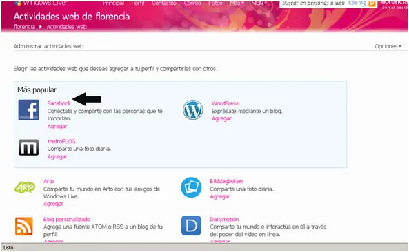
Task: Open Fotos in top navigation
Action: point(215,3)
